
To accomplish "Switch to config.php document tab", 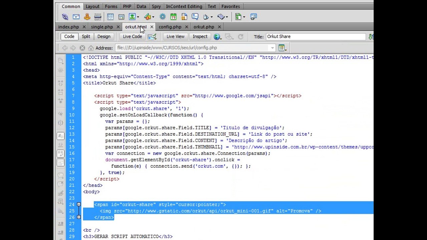I will click(170, 27).
